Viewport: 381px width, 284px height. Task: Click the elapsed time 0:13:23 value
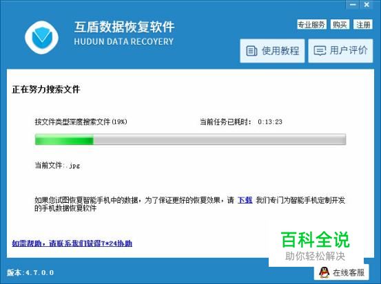(x=270, y=122)
